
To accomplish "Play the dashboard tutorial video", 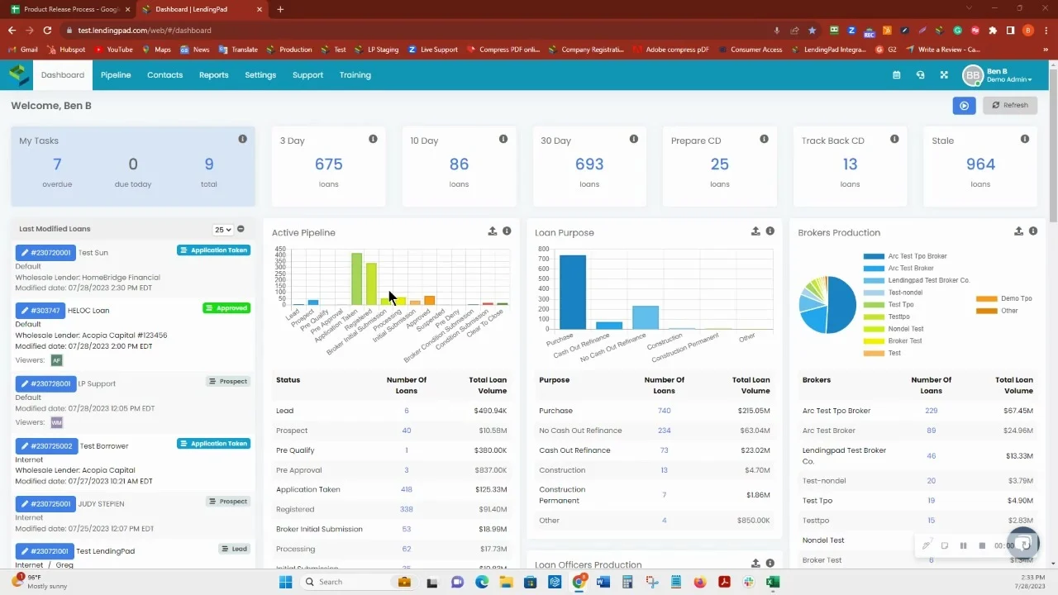I will (x=964, y=105).
